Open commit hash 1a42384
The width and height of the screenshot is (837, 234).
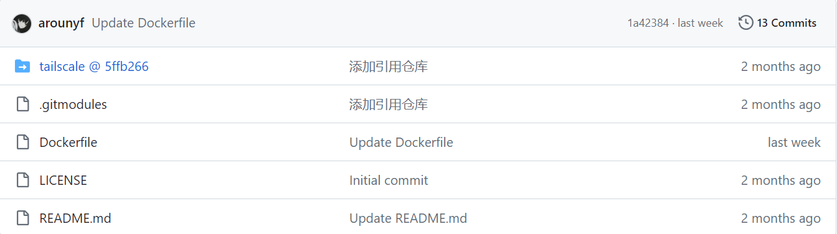click(648, 23)
